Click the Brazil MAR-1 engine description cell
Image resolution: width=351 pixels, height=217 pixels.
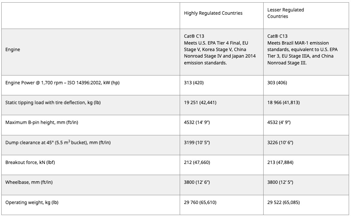tap(303, 49)
